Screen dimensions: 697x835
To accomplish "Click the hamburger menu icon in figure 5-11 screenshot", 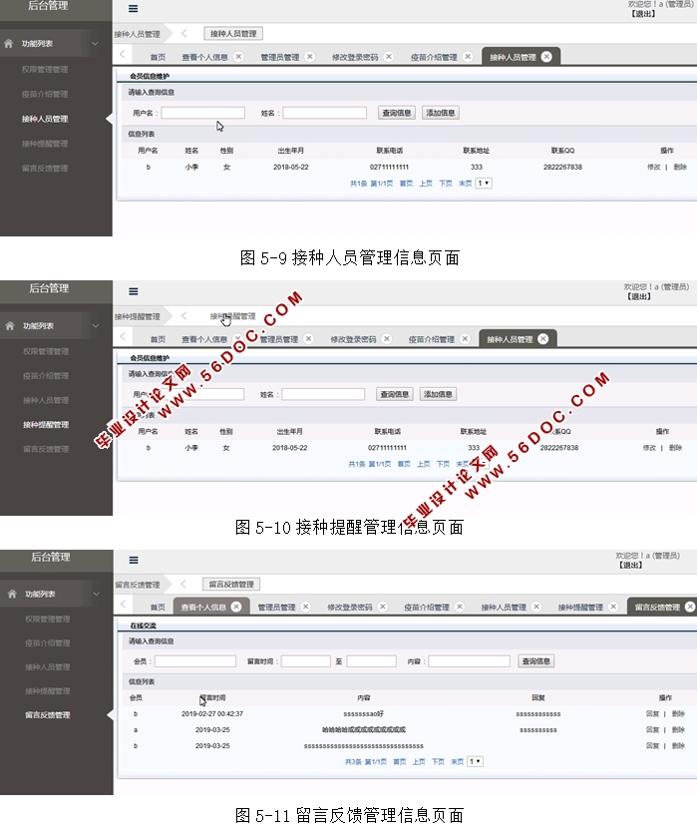I will pyautogui.click(x=134, y=560).
